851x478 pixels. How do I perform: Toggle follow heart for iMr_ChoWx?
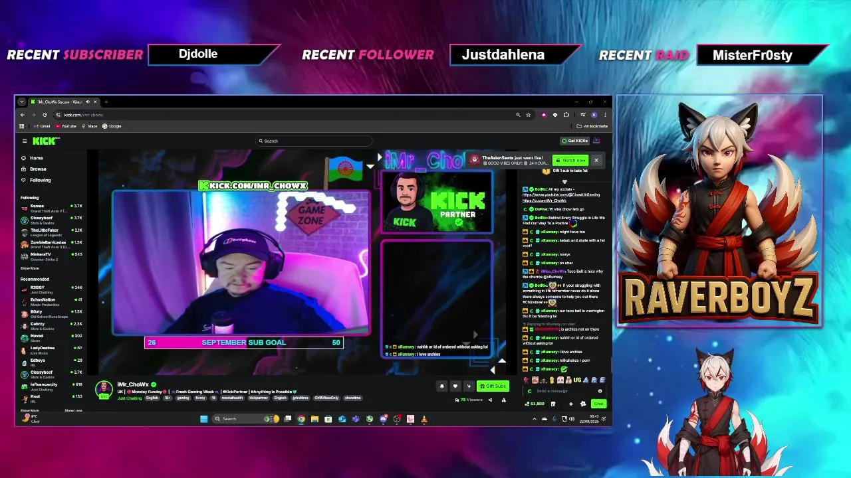tap(455, 386)
